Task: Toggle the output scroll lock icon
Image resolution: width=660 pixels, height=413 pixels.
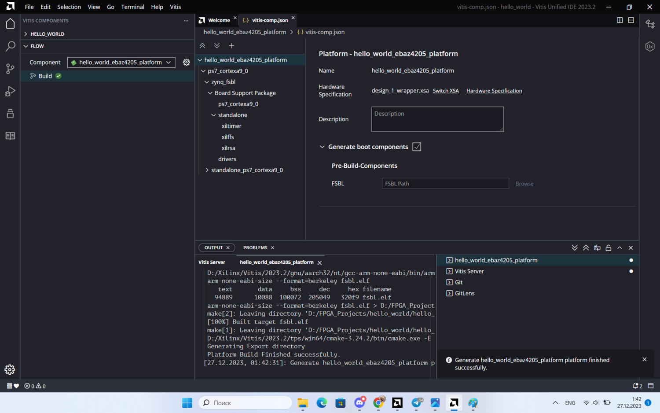Action: point(609,248)
